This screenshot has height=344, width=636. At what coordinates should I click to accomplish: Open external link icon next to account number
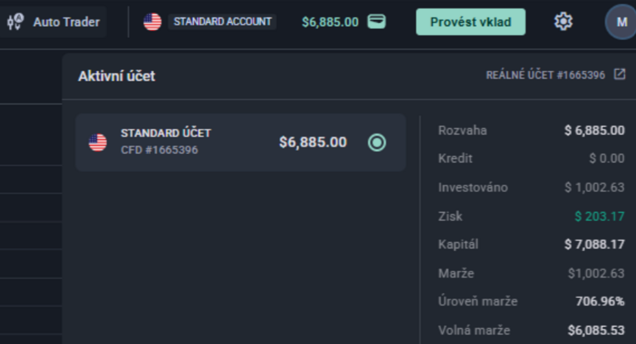pos(619,74)
